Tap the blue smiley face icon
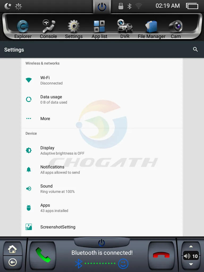Image resolution: width=204 pixels, height=272 pixels. coord(123,264)
